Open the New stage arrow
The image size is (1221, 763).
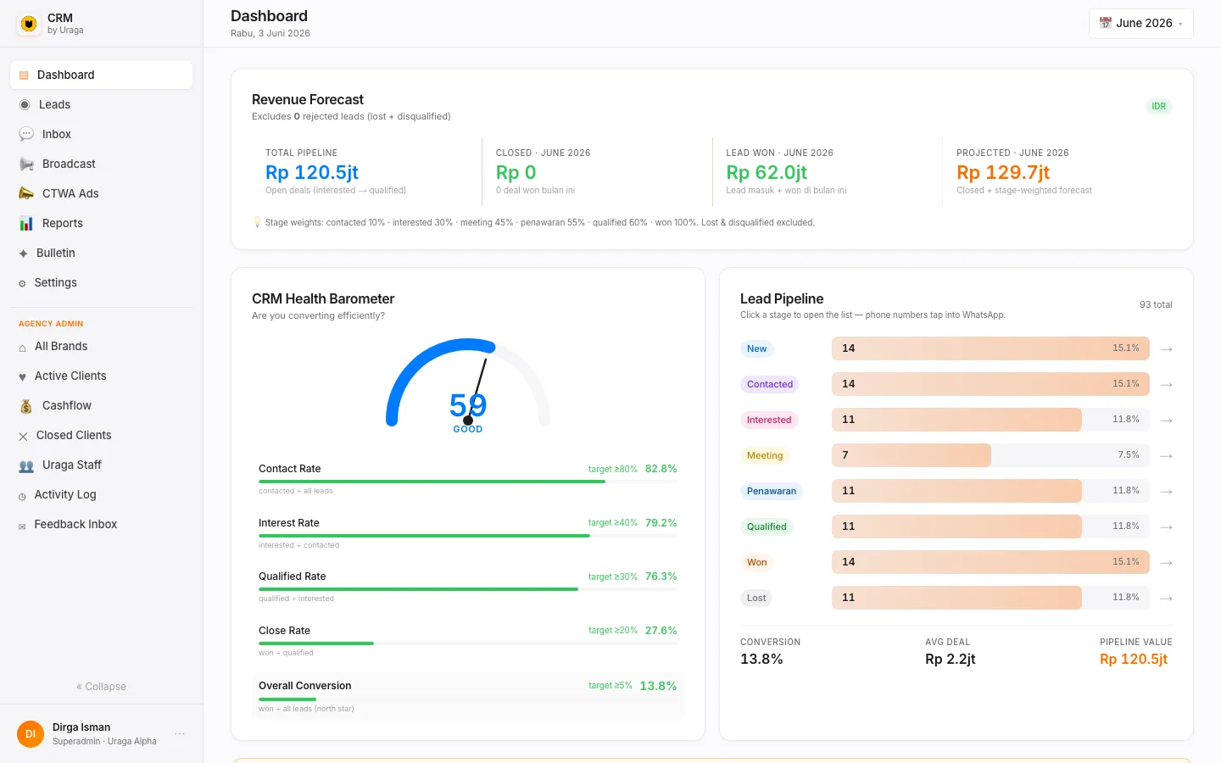tap(1166, 349)
